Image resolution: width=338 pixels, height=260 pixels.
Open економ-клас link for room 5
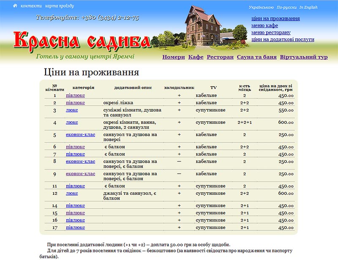click(80, 134)
